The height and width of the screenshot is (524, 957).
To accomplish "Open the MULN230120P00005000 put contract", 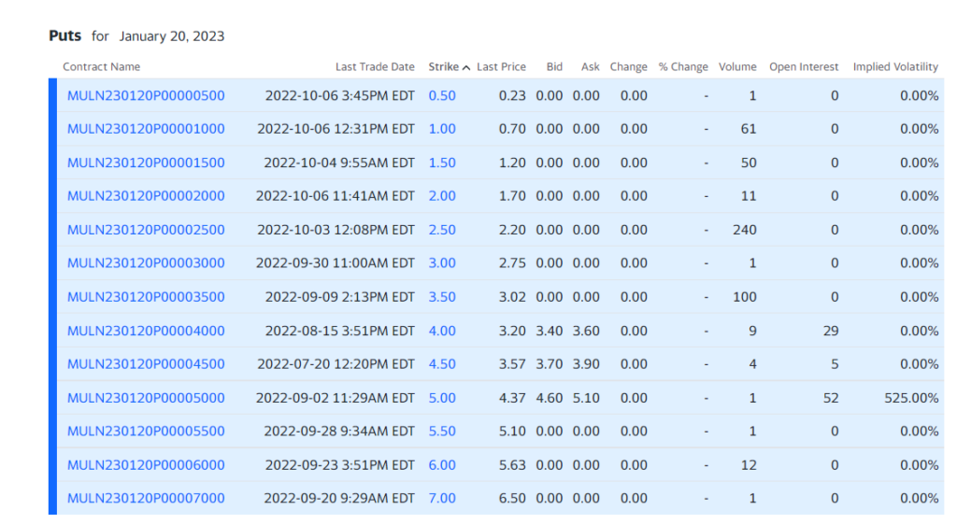I will pos(146,398).
